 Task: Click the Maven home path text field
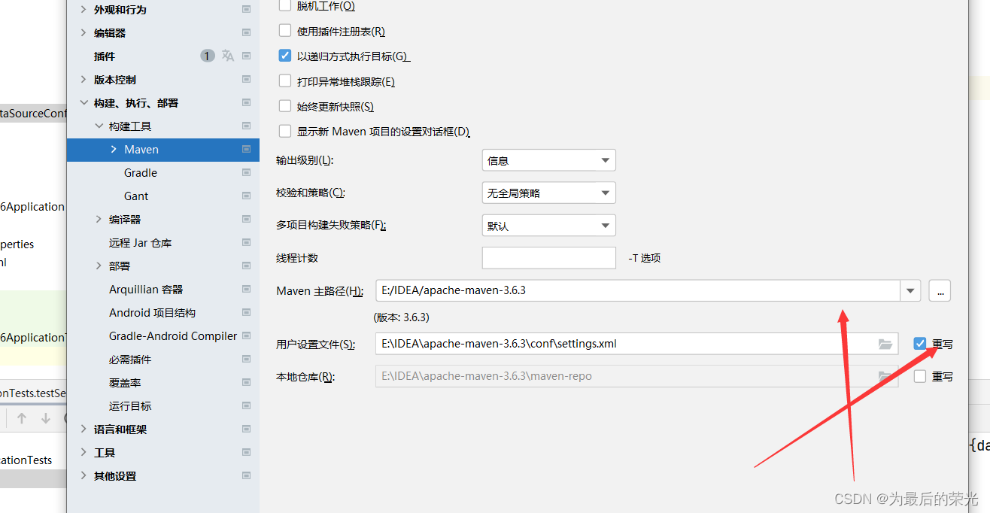tap(638, 290)
